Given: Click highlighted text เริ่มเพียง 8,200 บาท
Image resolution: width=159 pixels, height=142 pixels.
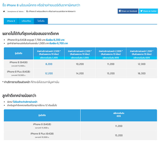Looking at the screenshot, I should click(55, 40).
